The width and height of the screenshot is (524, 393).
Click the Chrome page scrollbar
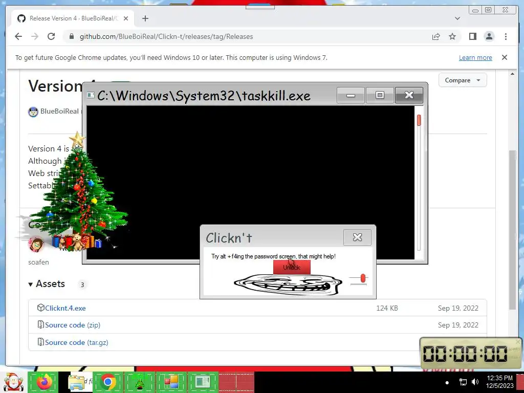[x=512, y=230]
